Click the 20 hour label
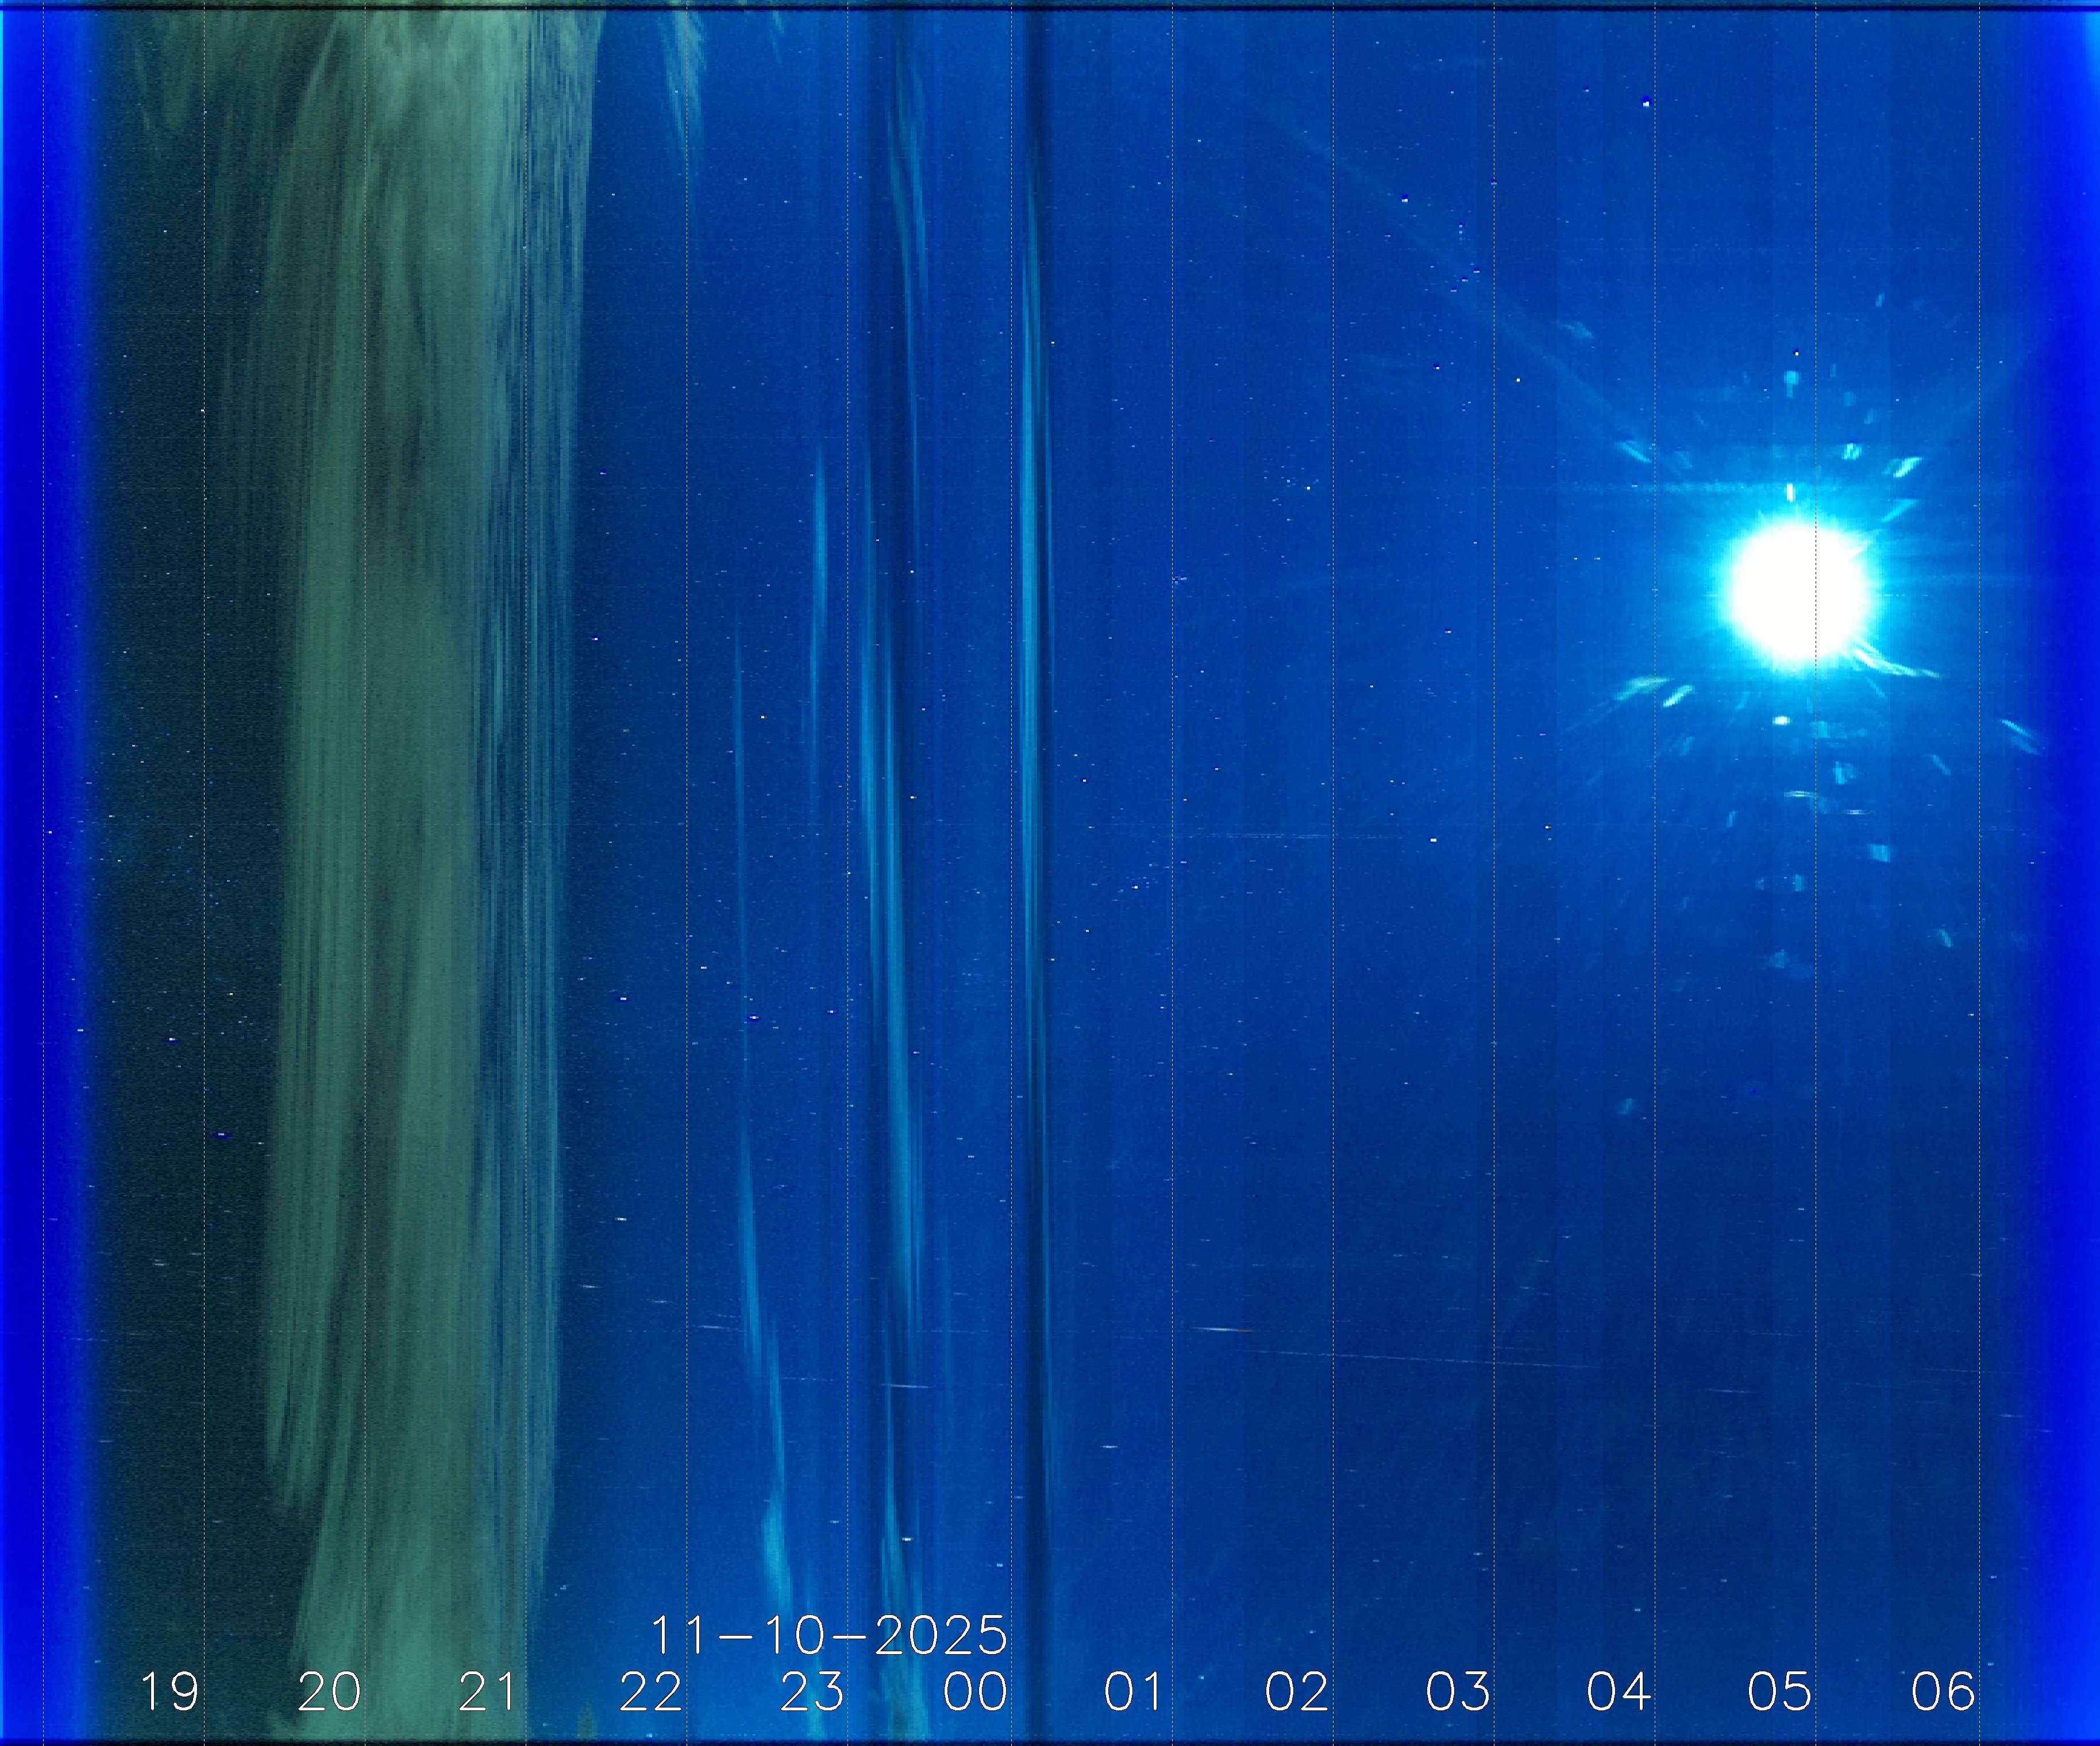Image resolution: width=2100 pixels, height=1746 pixels. [x=330, y=1692]
